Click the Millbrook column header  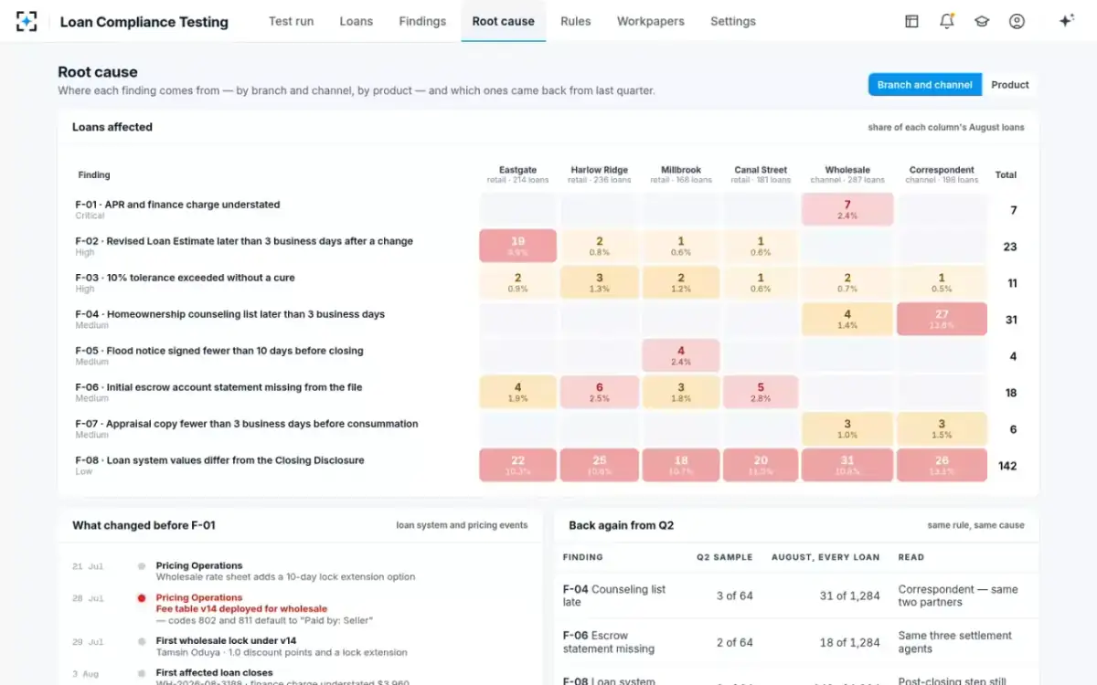coord(681,174)
